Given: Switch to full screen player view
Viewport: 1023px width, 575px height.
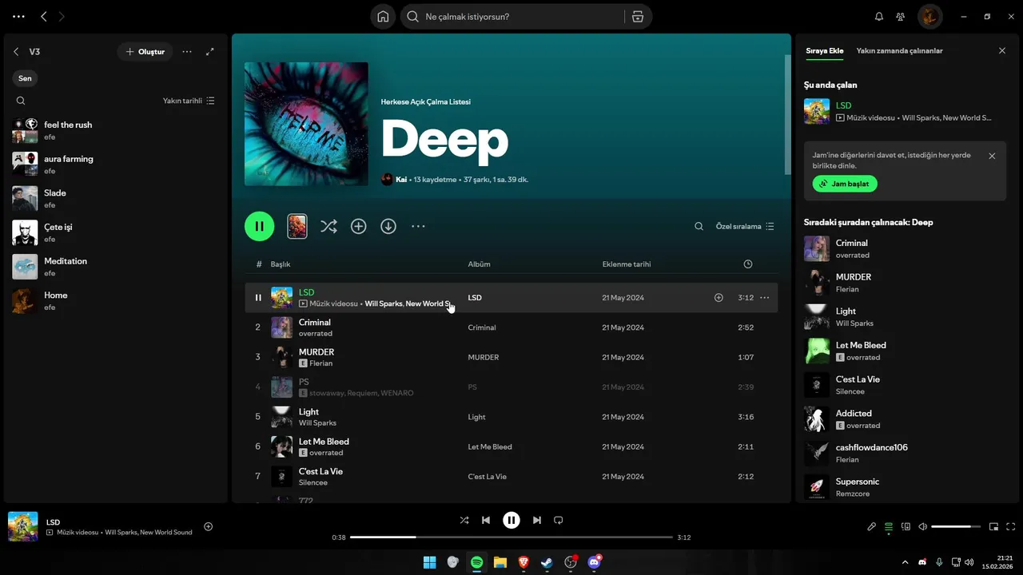Looking at the screenshot, I should [1011, 526].
